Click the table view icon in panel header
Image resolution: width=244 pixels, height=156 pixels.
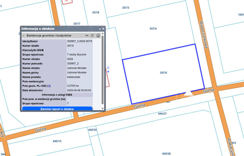tap(93, 35)
